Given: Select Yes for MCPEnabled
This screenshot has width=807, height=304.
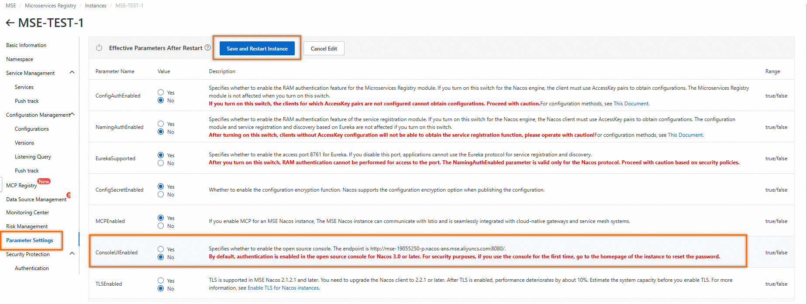Looking at the screenshot, I should click(x=161, y=218).
